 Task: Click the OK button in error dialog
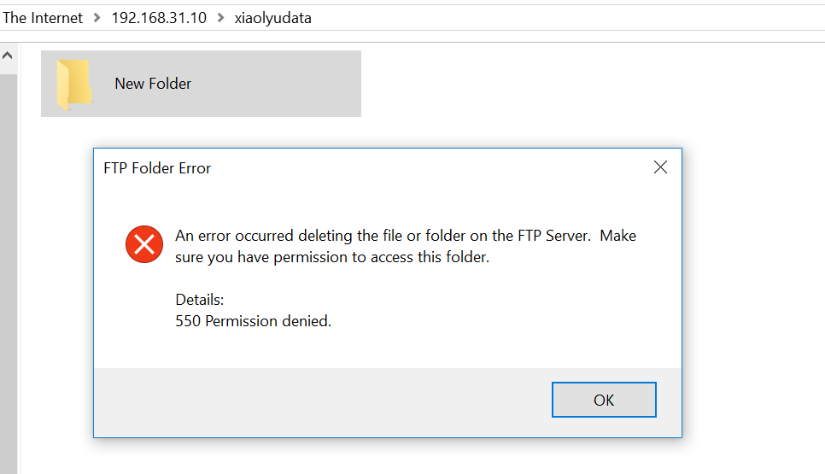tap(604, 400)
